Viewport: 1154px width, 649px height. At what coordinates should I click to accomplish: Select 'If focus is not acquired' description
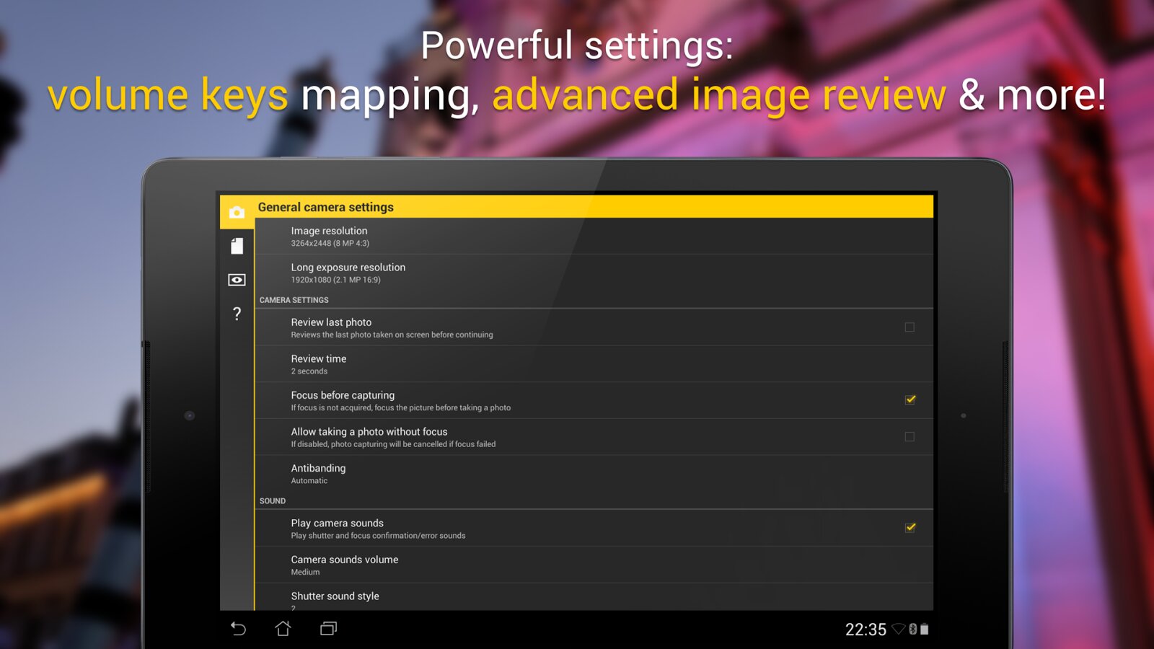pos(400,408)
